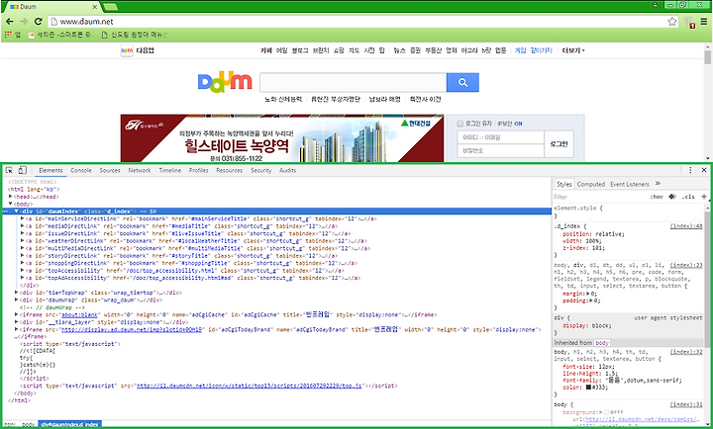Switch to the Network tab
713x429 pixels.
[x=140, y=170]
